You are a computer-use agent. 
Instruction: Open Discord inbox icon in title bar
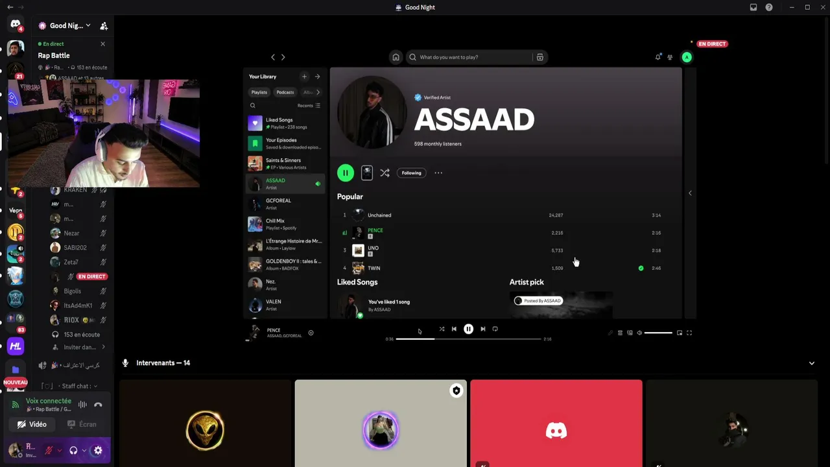click(x=753, y=7)
